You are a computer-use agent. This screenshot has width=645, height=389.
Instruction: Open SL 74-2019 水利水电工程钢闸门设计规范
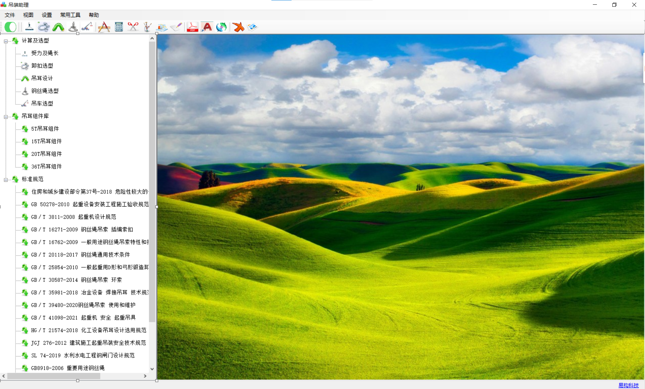point(83,355)
